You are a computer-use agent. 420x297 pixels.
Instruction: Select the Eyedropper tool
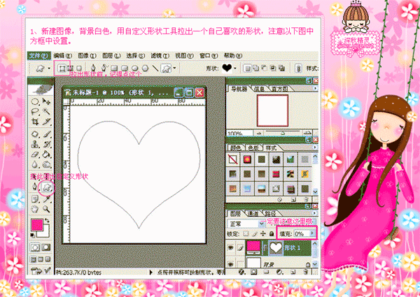pos(47,199)
